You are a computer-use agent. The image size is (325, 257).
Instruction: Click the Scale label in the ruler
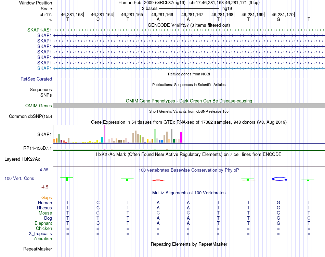46,9
